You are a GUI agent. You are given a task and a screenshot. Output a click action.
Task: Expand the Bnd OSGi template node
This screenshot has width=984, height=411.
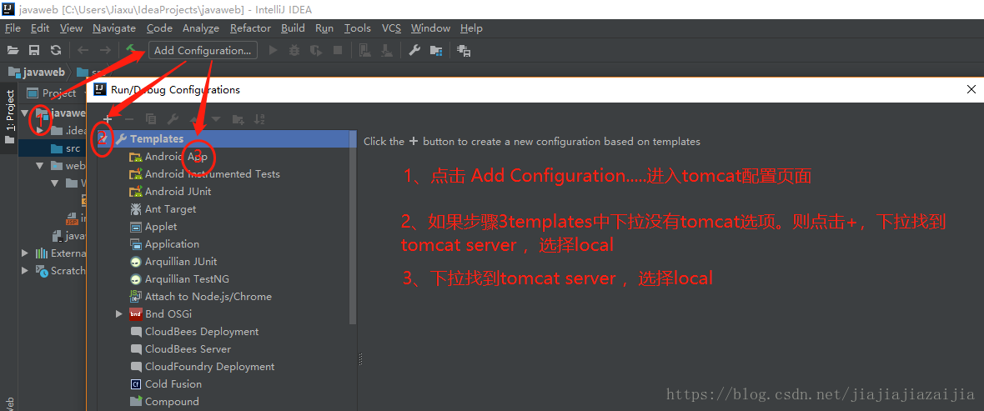point(119,313)
